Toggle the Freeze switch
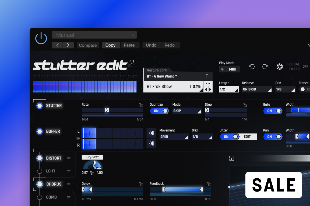The width and height of the screenshot is (310, 206). pyautogui.click(x=304, y=89)
